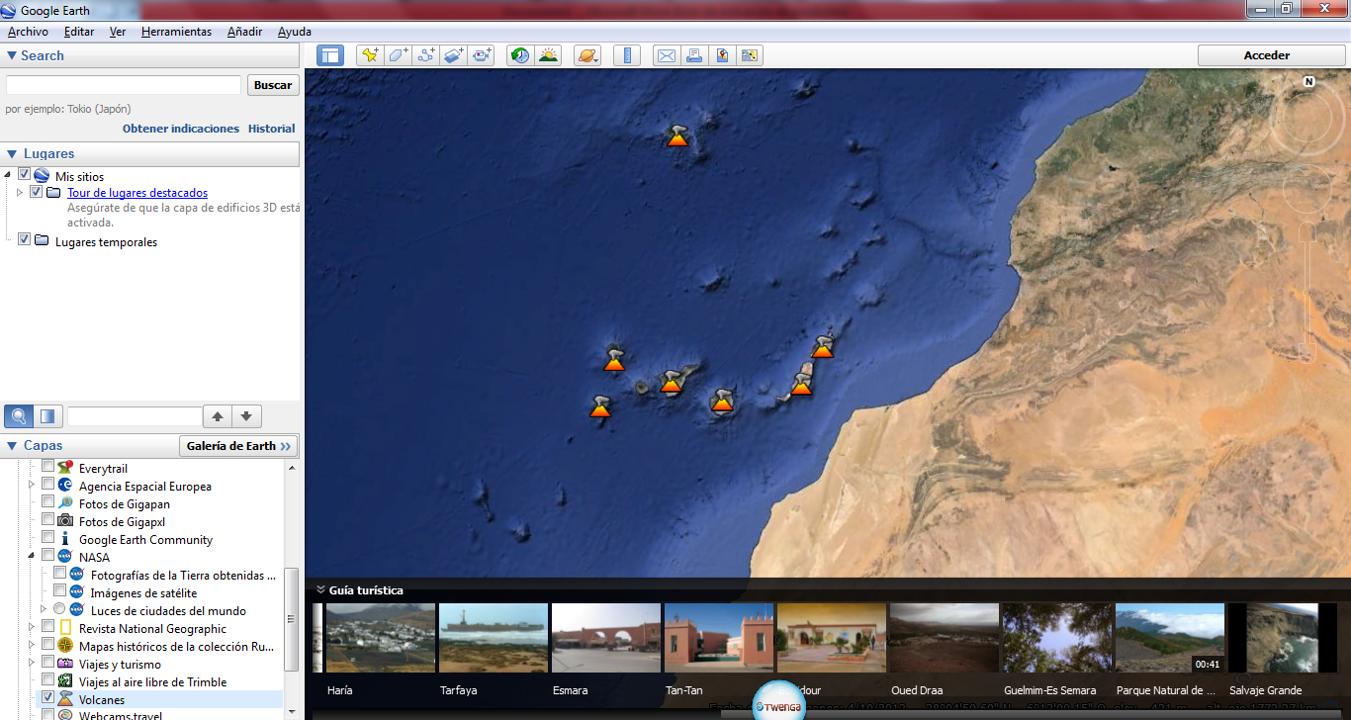The height and width of the screenshot is (720, 1351).
Task: Uncheck the Volcanes layer checkbox
Action: (x=48, y=699)
